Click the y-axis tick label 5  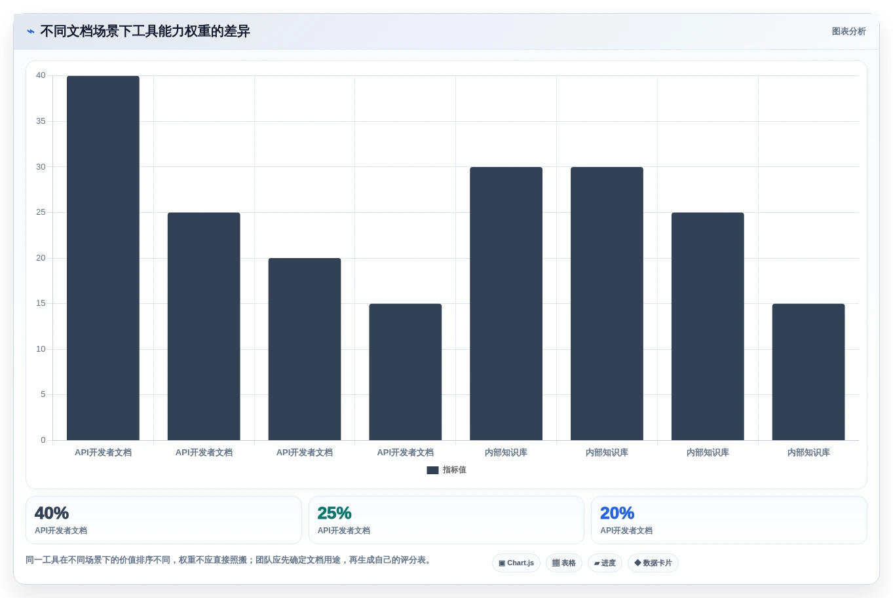pos(43,394)
